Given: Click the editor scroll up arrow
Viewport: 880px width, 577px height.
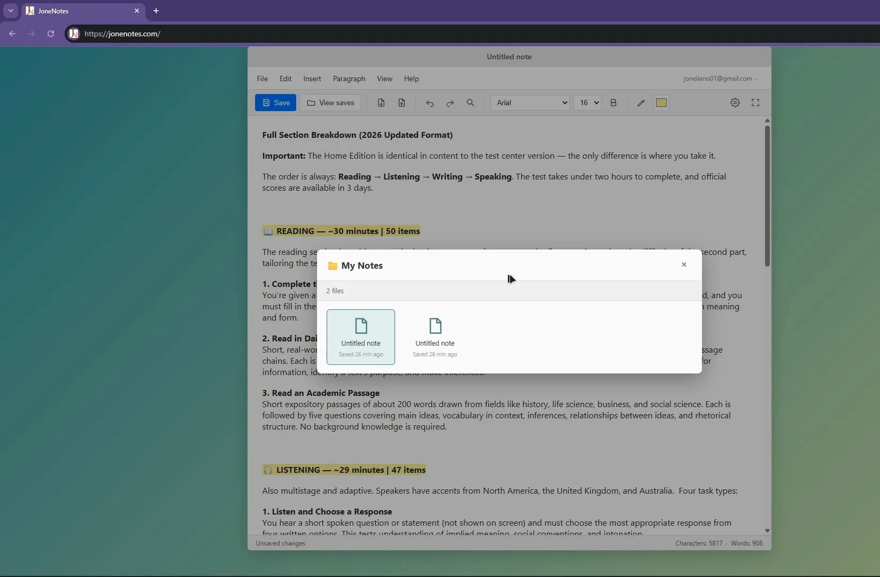Looking at the screenshot, I should (767, 121).
